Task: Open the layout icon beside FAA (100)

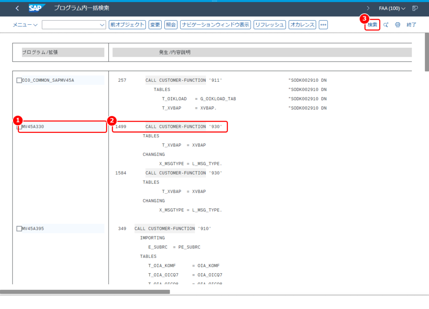Action: (x=415, y=8)
